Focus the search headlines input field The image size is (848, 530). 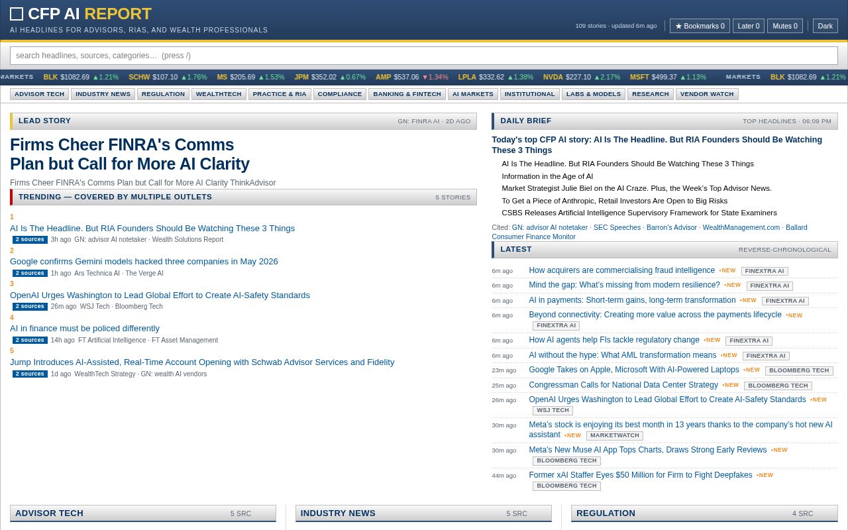coord(424,56)
